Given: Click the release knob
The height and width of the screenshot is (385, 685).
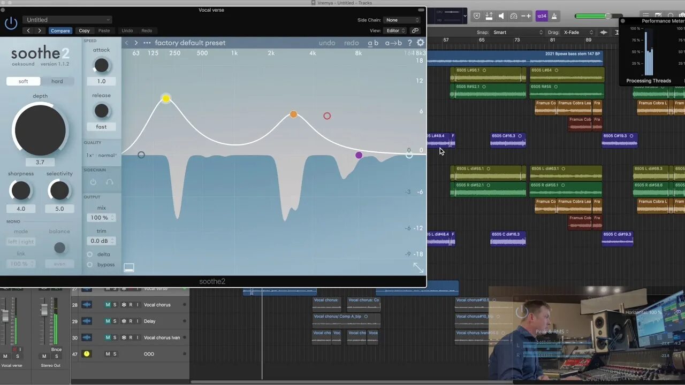Looking at the screenshot, I should (x=101, y=111).
